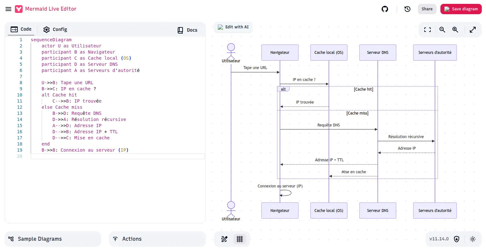
Task: Click the '[Cache miss]' condition label
Action: [x=357, y=113]
